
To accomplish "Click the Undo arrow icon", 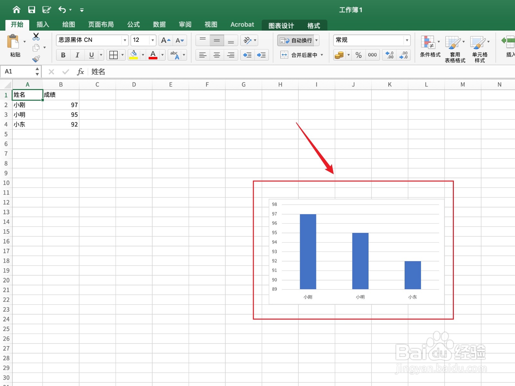I will [62, 10].
